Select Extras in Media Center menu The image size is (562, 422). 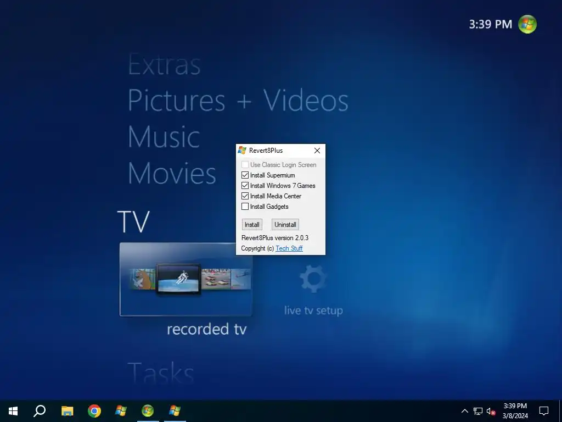164,65
